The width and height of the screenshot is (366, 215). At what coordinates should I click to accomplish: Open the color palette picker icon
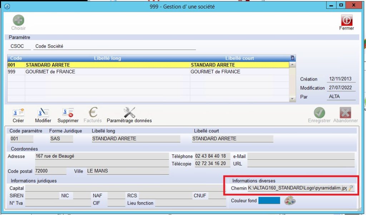click(290, 201)
